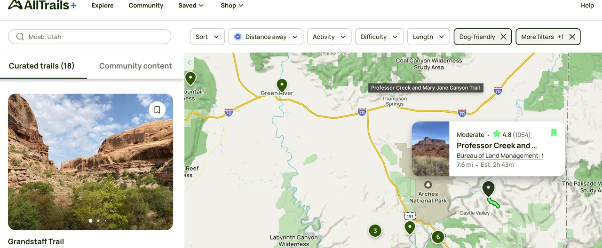602x248 pixels.
Task: Click the AllTrails+ logo
Action: pyautogui.click(x=42, y=5)
